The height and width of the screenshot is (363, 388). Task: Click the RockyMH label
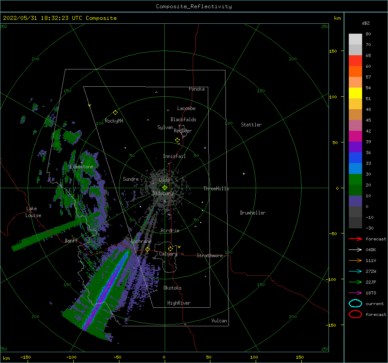pos(114,121)
